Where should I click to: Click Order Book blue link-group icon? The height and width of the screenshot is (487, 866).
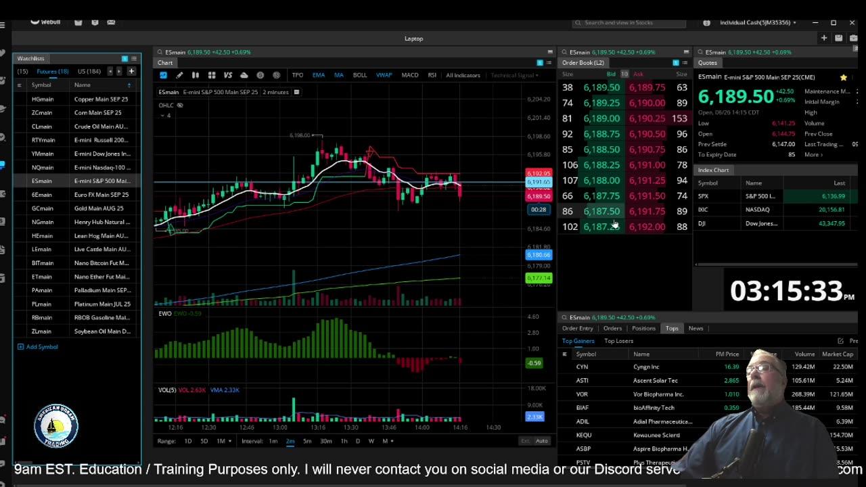[675, 63]
